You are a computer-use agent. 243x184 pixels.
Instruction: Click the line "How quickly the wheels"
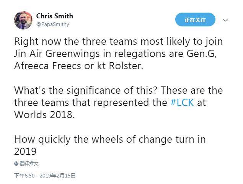110,139
